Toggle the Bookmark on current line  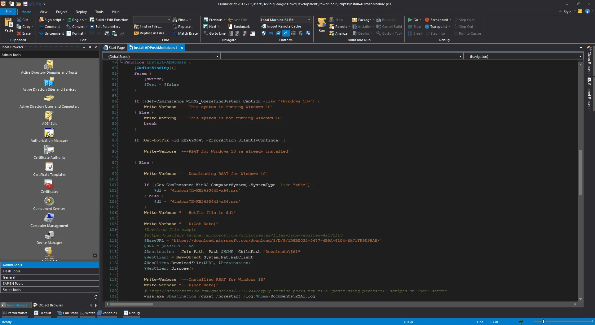(x=239, y=27)
